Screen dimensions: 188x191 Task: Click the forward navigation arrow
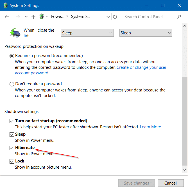(x=18, y=17)
